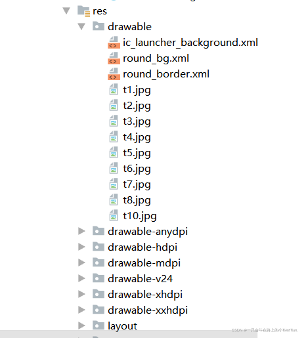
Task: Expand the drawable-anydpi folder
Action: pyautogui.click(x=81, y=231)
